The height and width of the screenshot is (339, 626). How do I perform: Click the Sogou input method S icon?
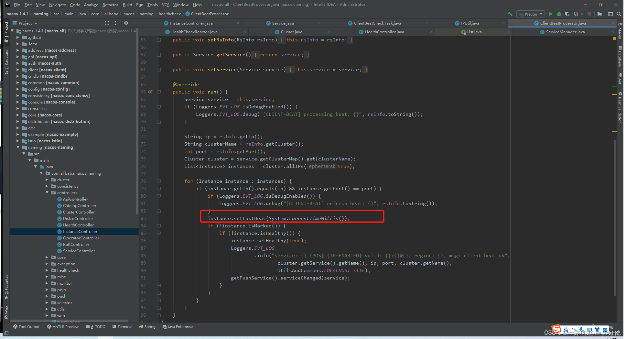pos(556,329)
